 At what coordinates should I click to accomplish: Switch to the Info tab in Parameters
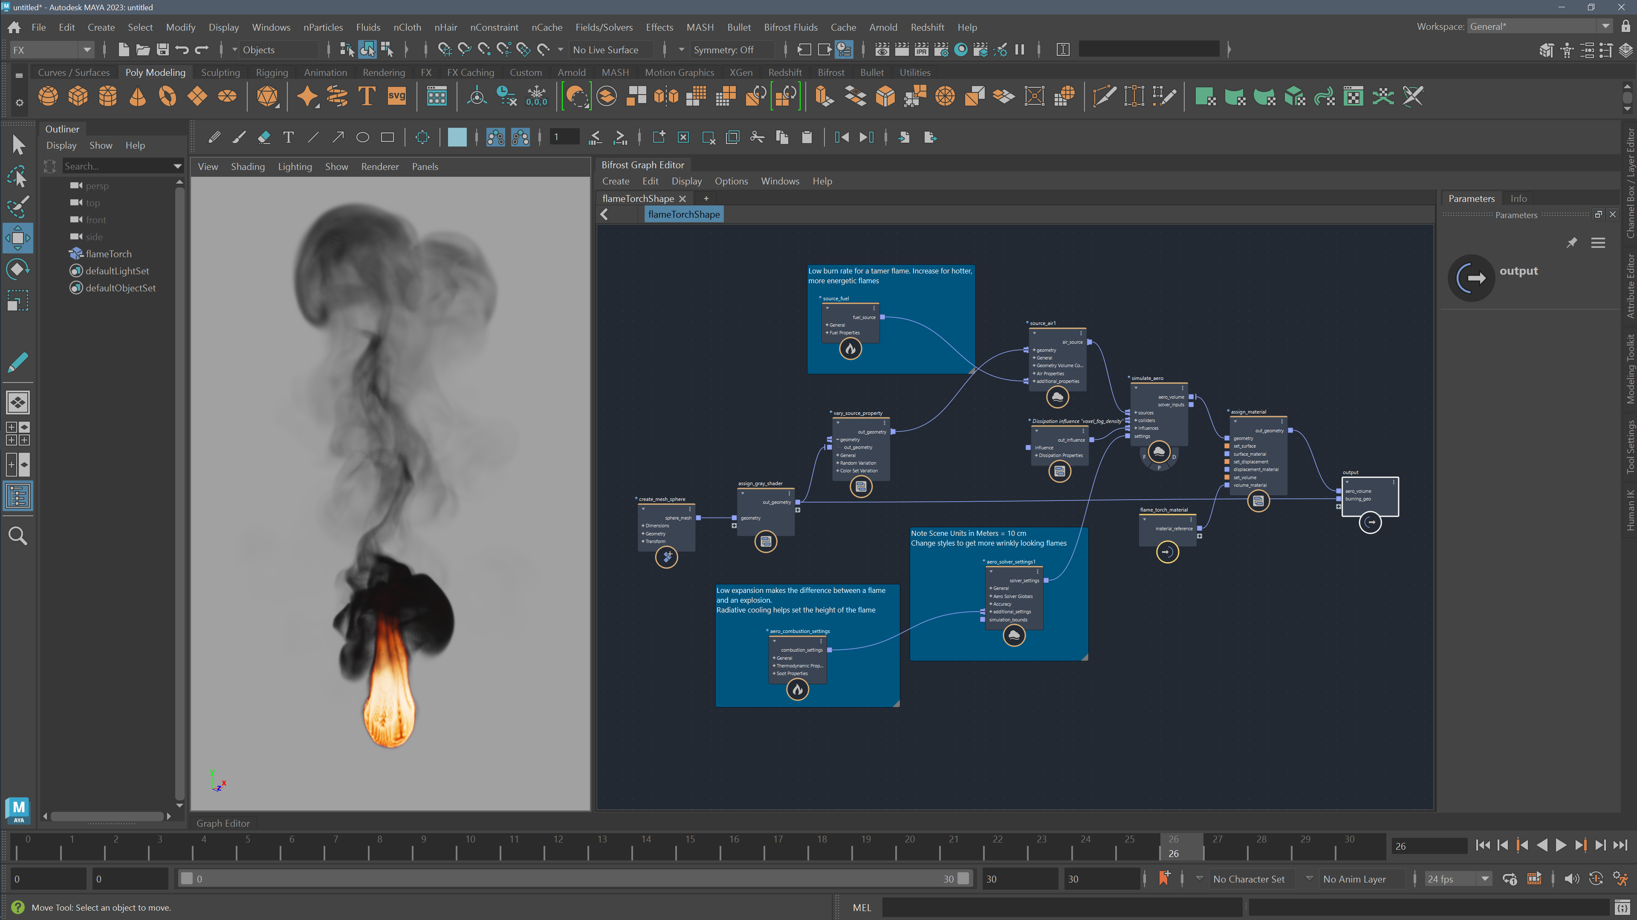point(1519,198)
